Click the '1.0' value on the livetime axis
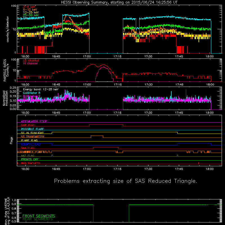 [14, 200]
